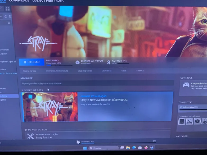
Task: Open the fourth achievement icon at the edge
Action: [204, 121]
